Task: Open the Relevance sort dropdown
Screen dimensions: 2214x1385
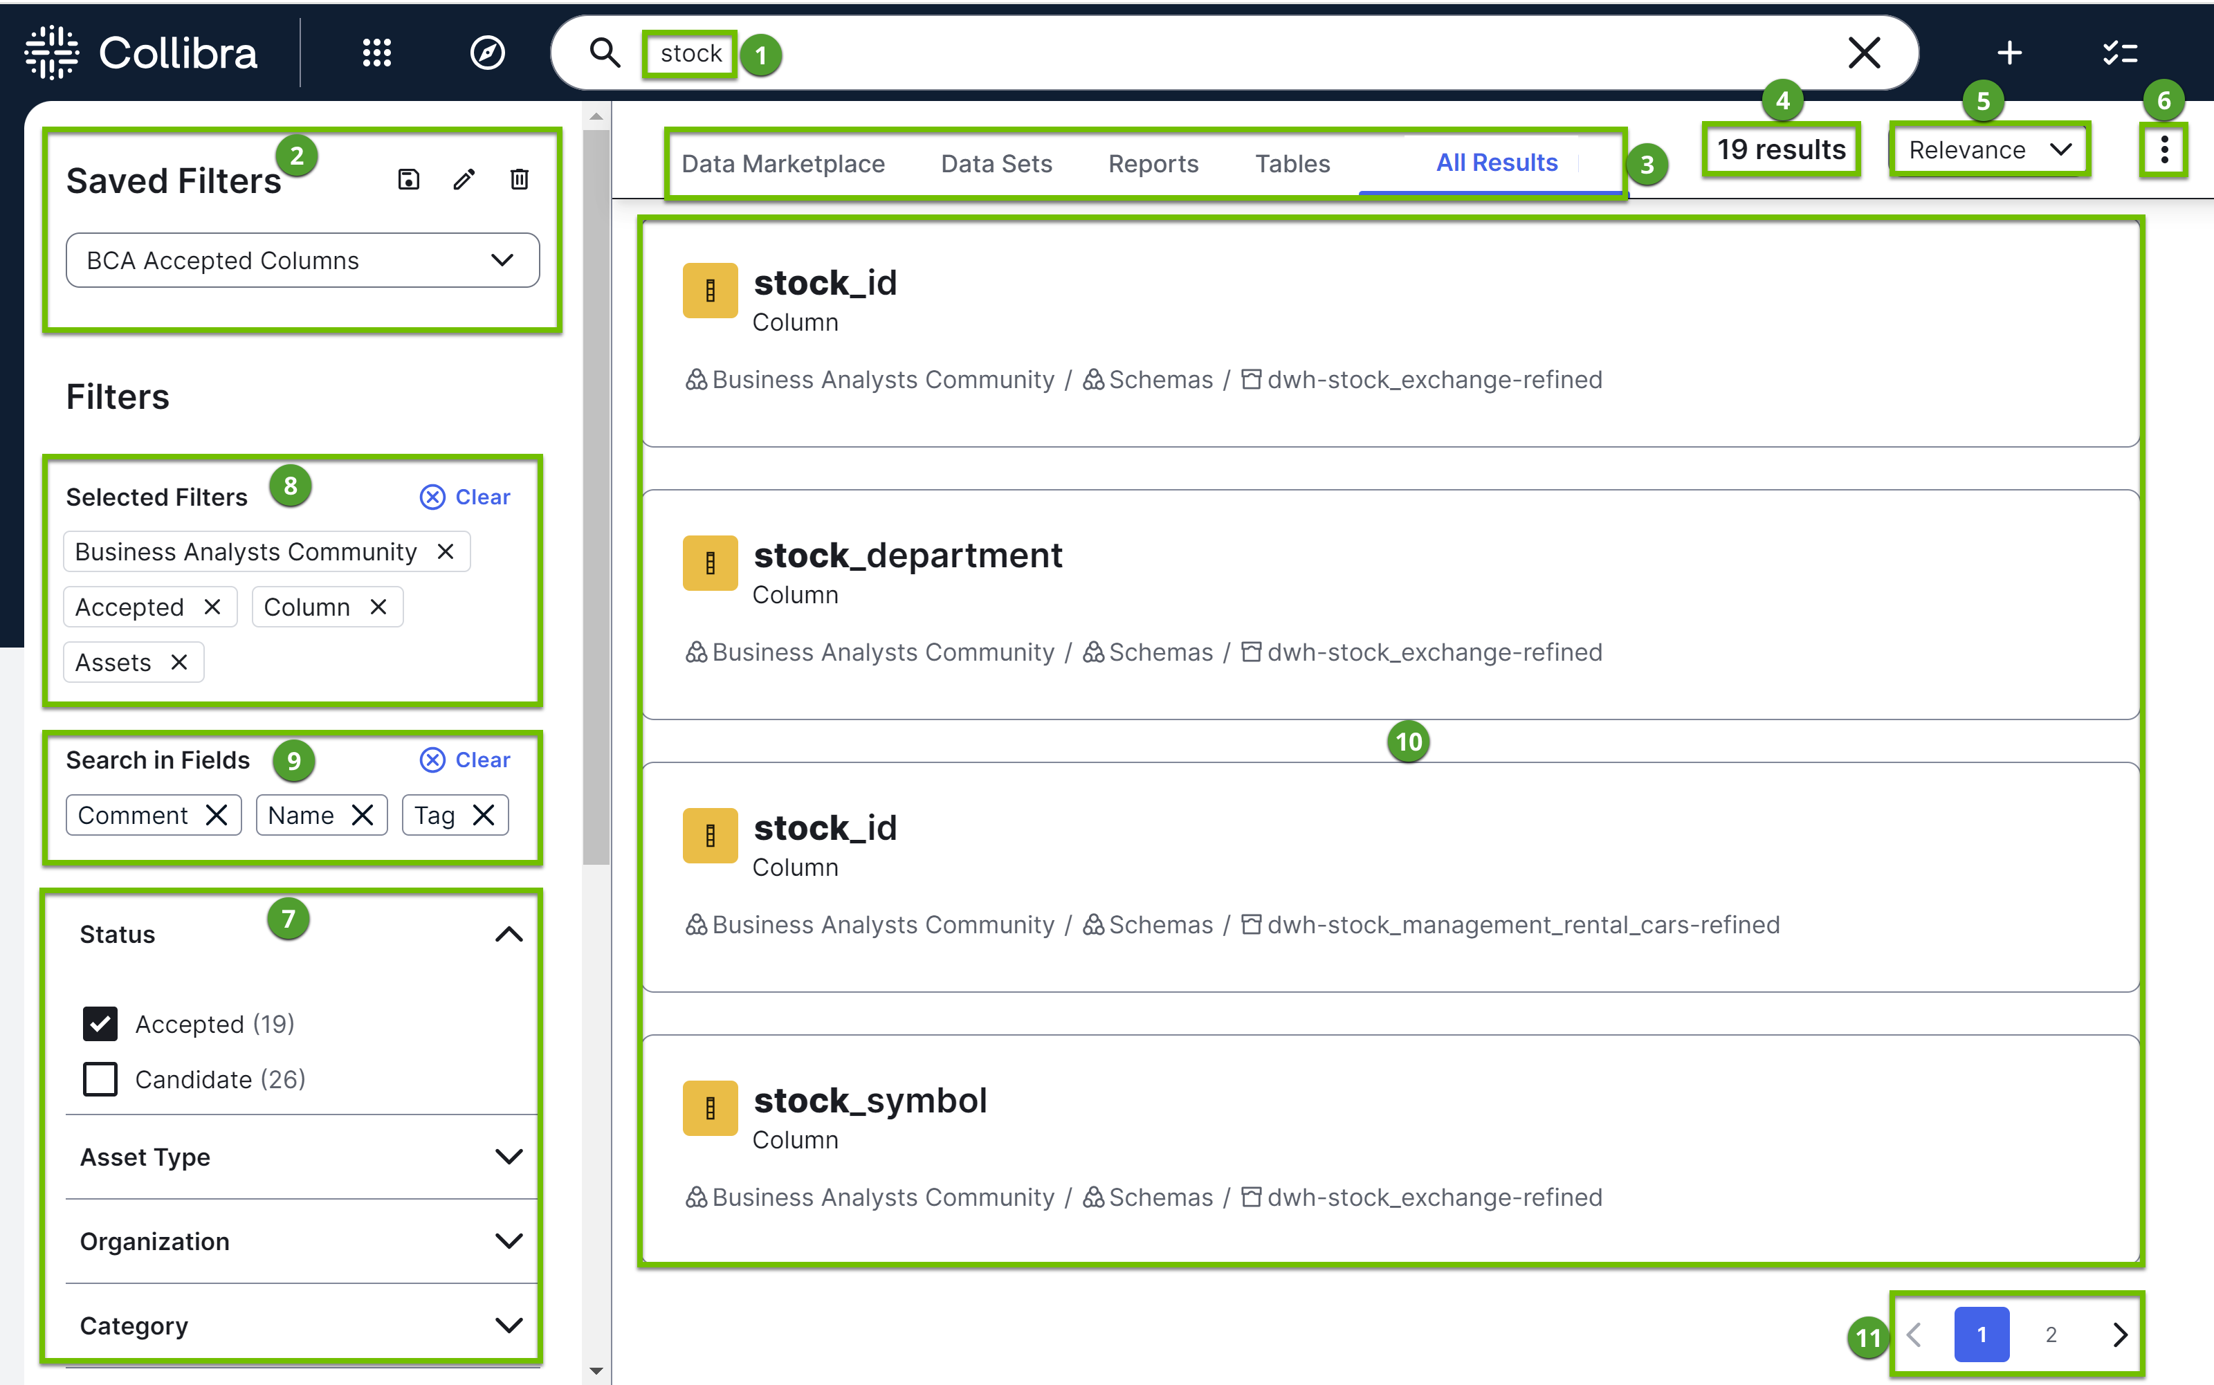Action: 1988,150
